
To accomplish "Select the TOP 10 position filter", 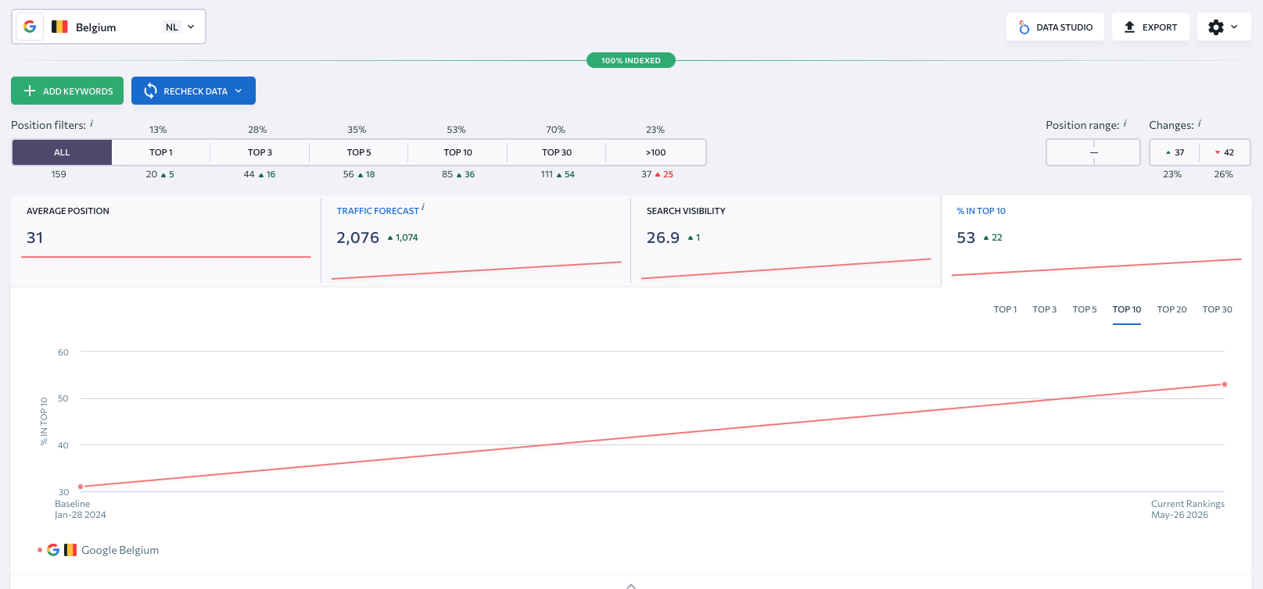I will click(x=457, y=152).
